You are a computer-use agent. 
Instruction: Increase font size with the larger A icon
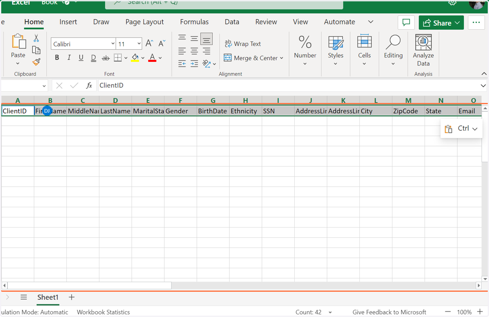(x=149, y=43)
